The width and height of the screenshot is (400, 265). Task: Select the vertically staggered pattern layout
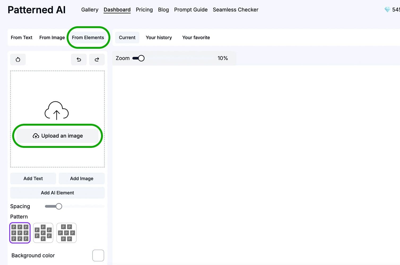[43, 233]
